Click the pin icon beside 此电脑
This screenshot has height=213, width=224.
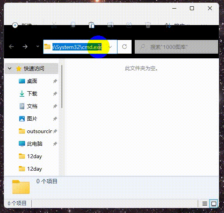55,144
